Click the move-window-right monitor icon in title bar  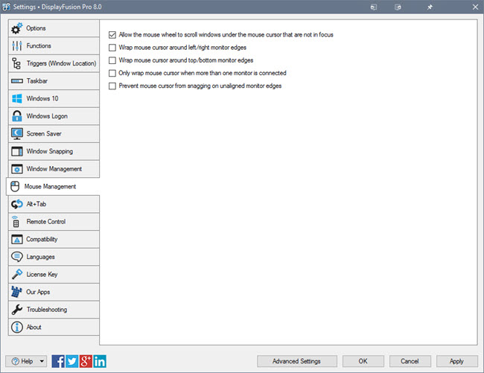click(x=398, y=7)
